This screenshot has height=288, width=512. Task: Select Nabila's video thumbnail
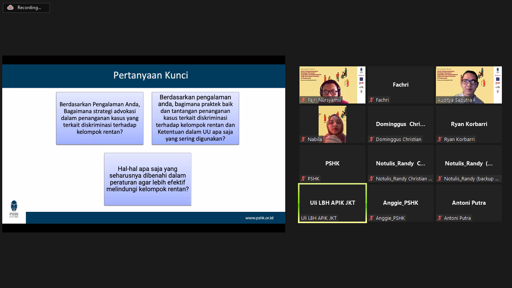tap(332, 124)
